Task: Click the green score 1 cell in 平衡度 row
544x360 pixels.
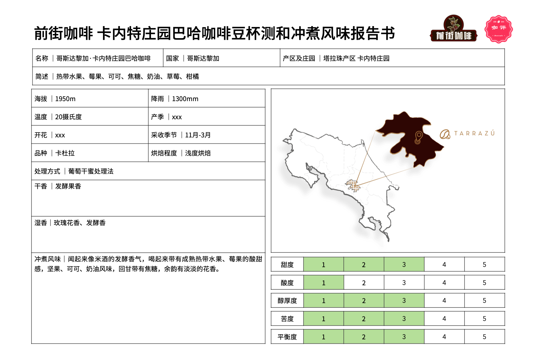Action: (323, 337)
